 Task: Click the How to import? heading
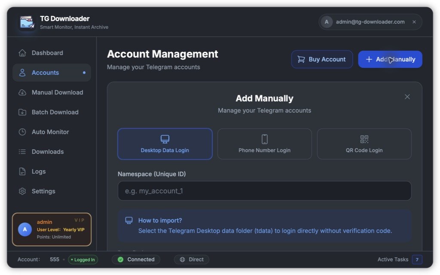[x=160, y=220]
